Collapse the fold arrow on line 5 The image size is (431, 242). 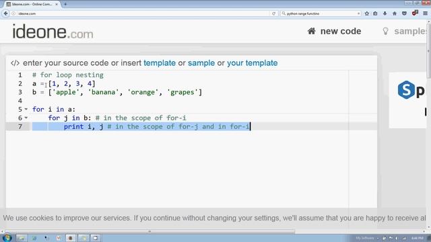coord(26,109)
